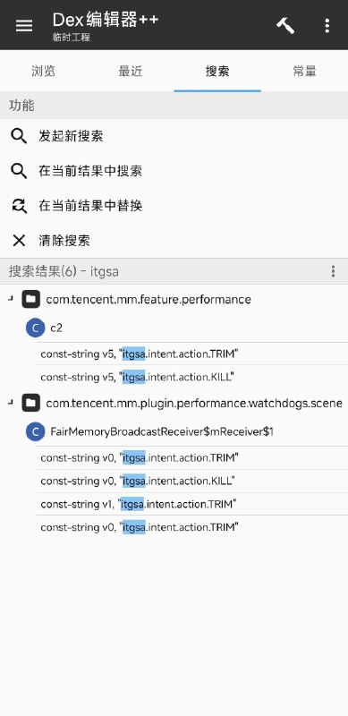
Task: Open the hamburger navigation menu
Action: (24, 26)
